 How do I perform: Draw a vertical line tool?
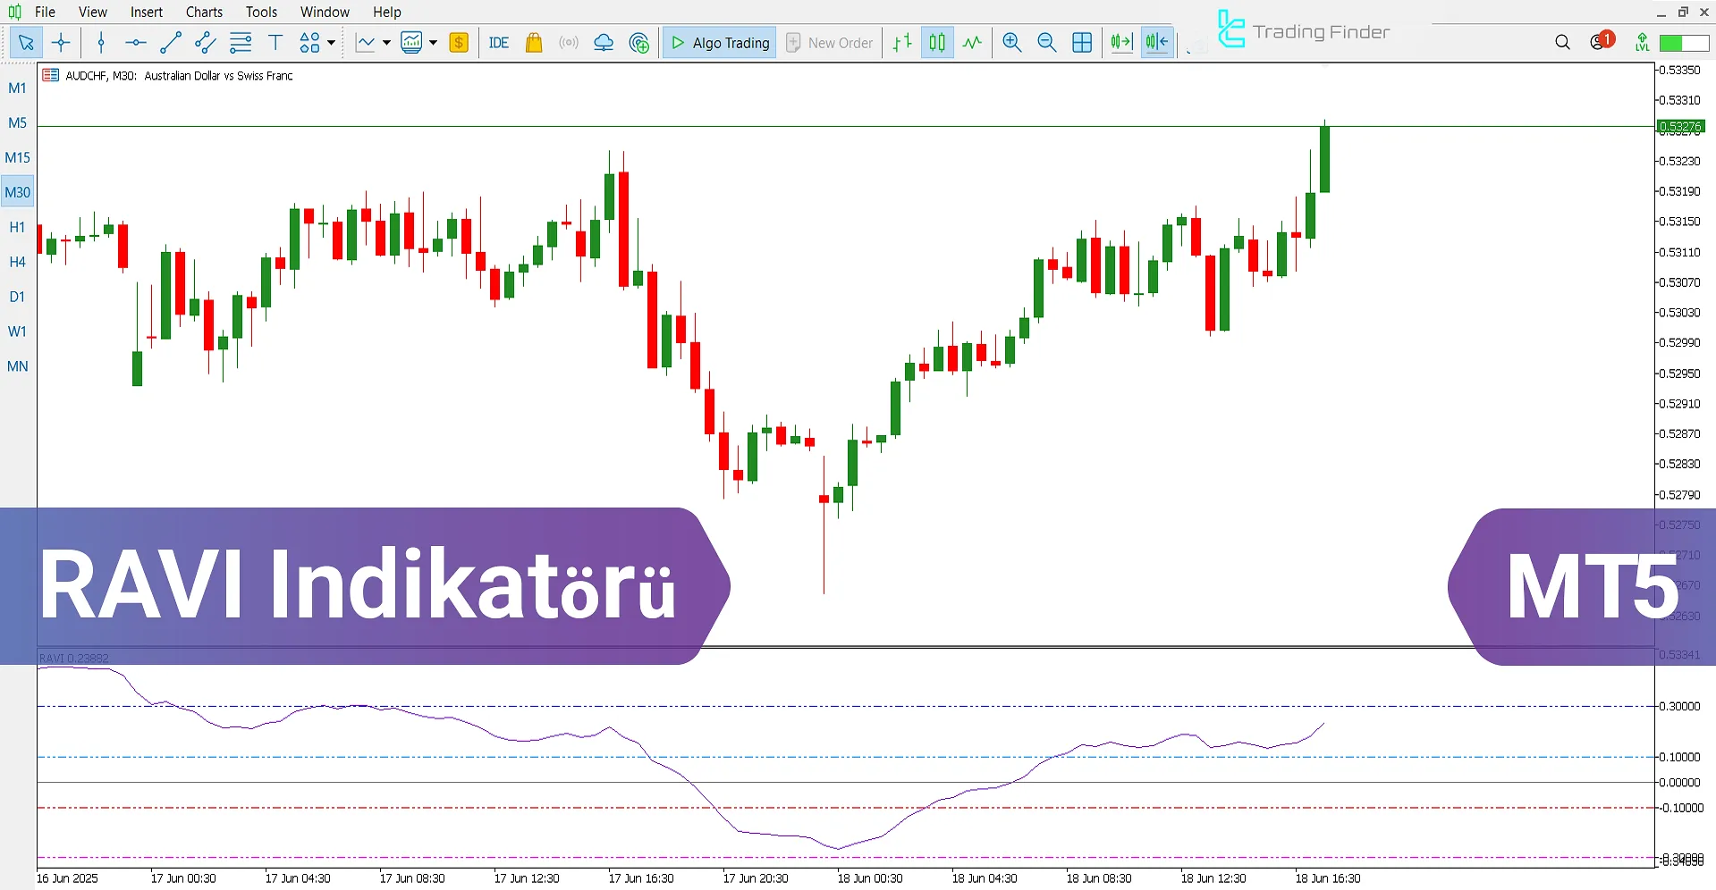101,43
